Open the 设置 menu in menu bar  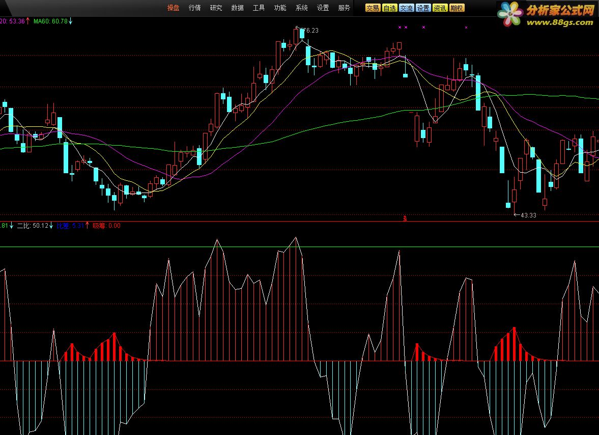323,8
